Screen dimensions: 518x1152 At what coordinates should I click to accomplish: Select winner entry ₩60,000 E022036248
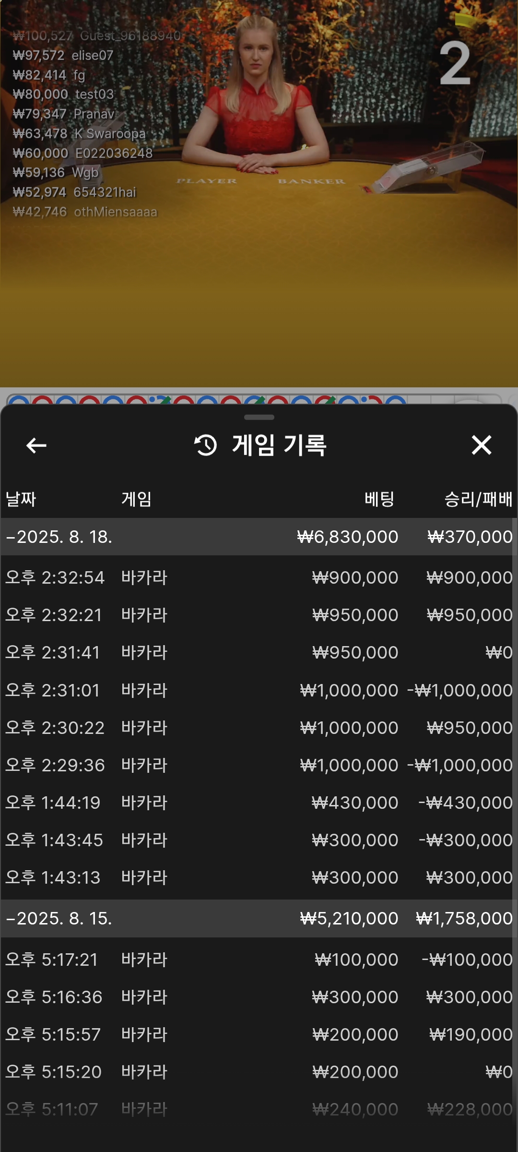click(82, 153)
